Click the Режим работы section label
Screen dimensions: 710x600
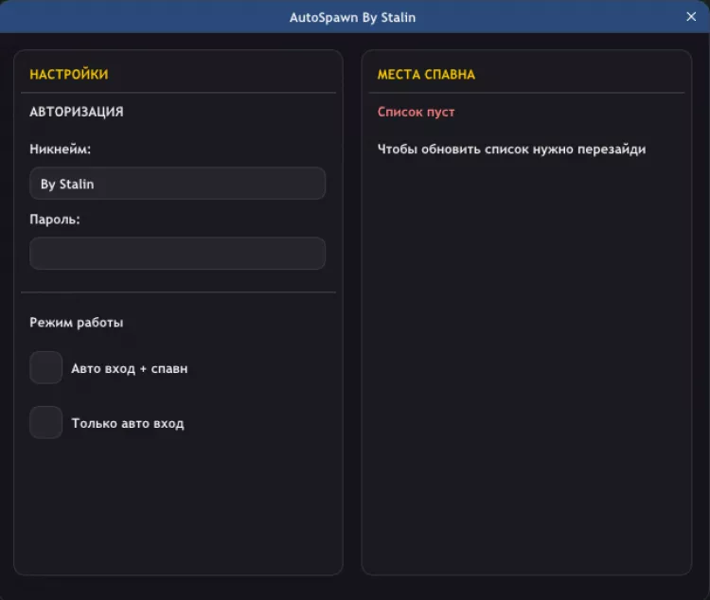tap(77, 323)
